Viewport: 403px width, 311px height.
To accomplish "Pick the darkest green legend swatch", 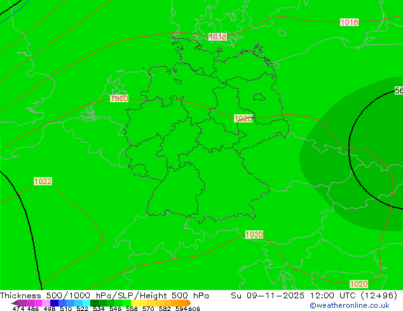I will click(x=94, y=303).
